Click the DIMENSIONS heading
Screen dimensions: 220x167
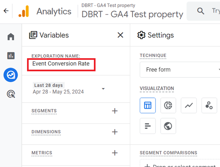pos(46,132)
